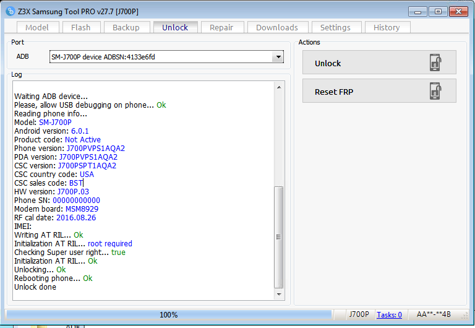The height and width of the screenshot is (328, 475).
Task: Go to the Repair tab
Action: coord(221,27)
